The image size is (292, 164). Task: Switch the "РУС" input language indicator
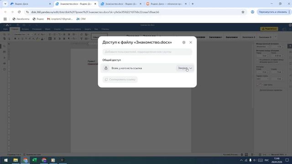[266, 160]
